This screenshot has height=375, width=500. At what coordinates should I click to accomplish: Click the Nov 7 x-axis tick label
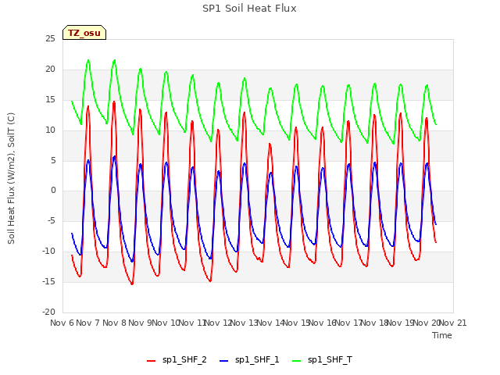88,323
